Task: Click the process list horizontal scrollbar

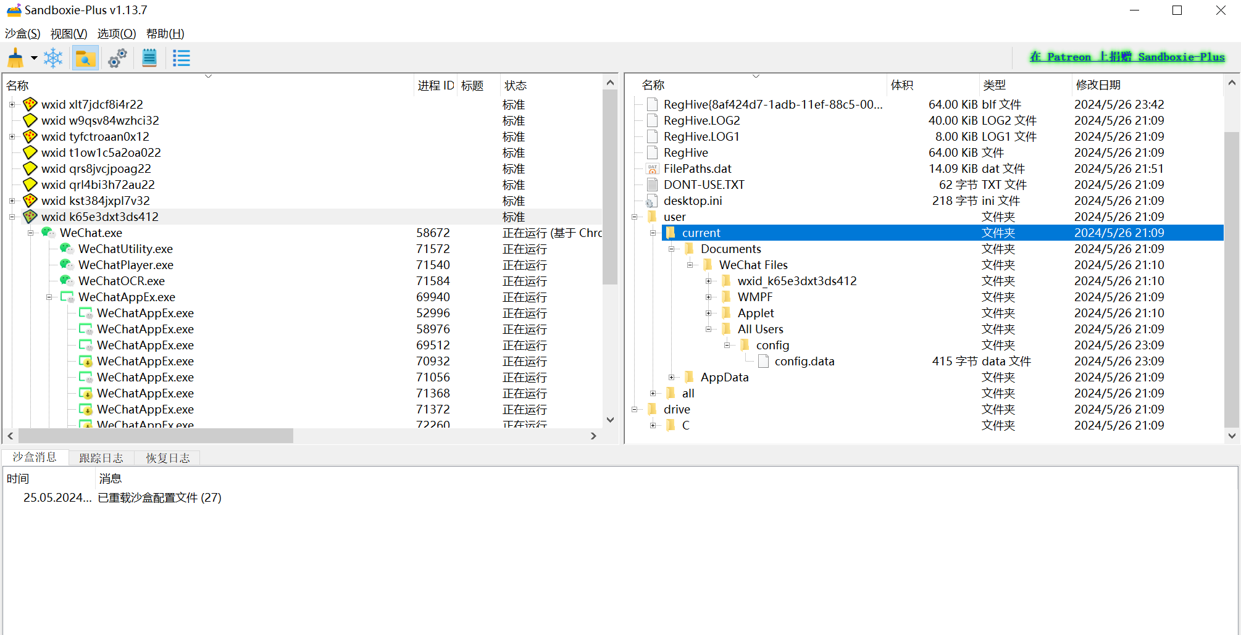Action: click(156, 436)
